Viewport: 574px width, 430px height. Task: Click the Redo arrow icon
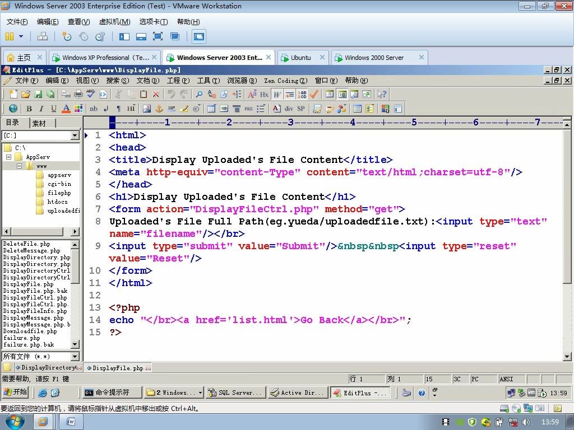point(184,94)
